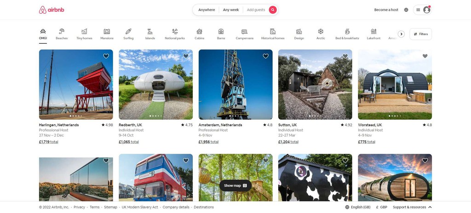The height and width of the screenshot is (213, 471).
Task: Favorite the cow-patterned building listing
Action: pyautogui.click(x=345, y=161)
